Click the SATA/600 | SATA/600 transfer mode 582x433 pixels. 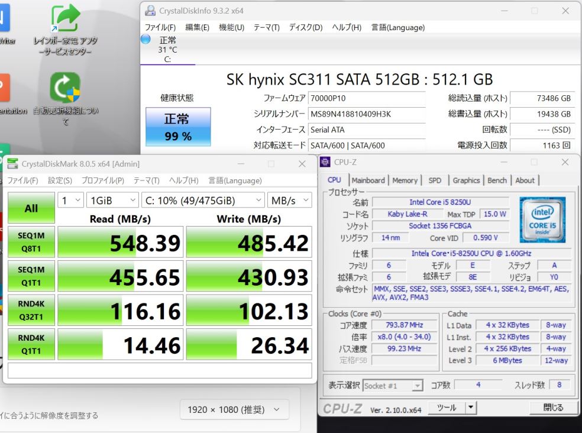tap(367, 145)
